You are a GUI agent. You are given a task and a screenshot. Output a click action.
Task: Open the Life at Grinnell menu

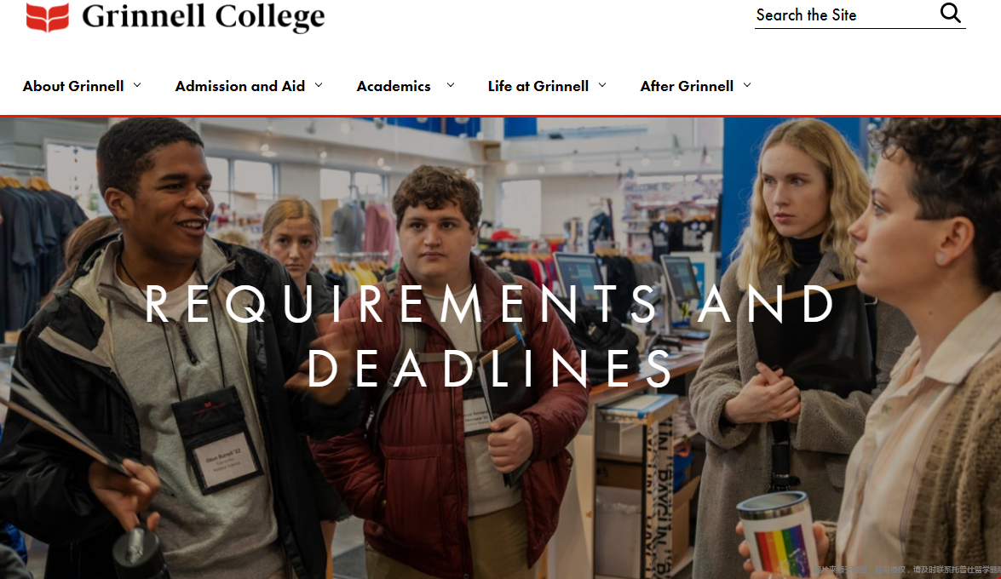click(538, 86)
